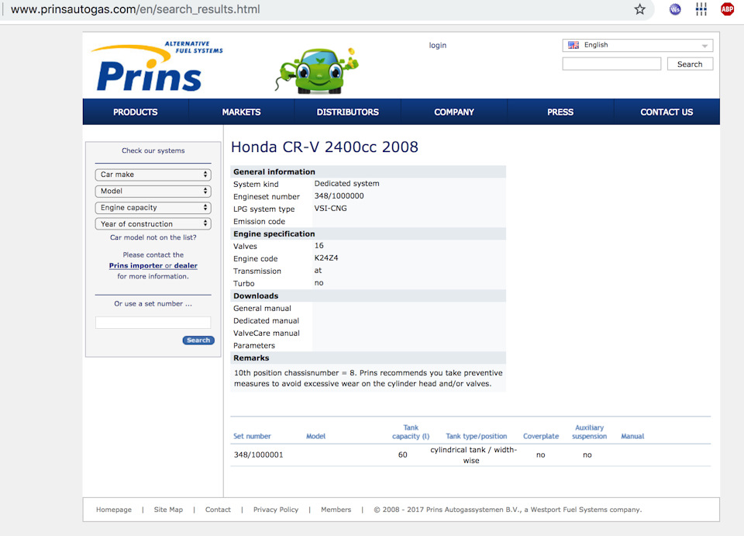
Task: Click the Dedicated system value
Action: click(346, 184)
